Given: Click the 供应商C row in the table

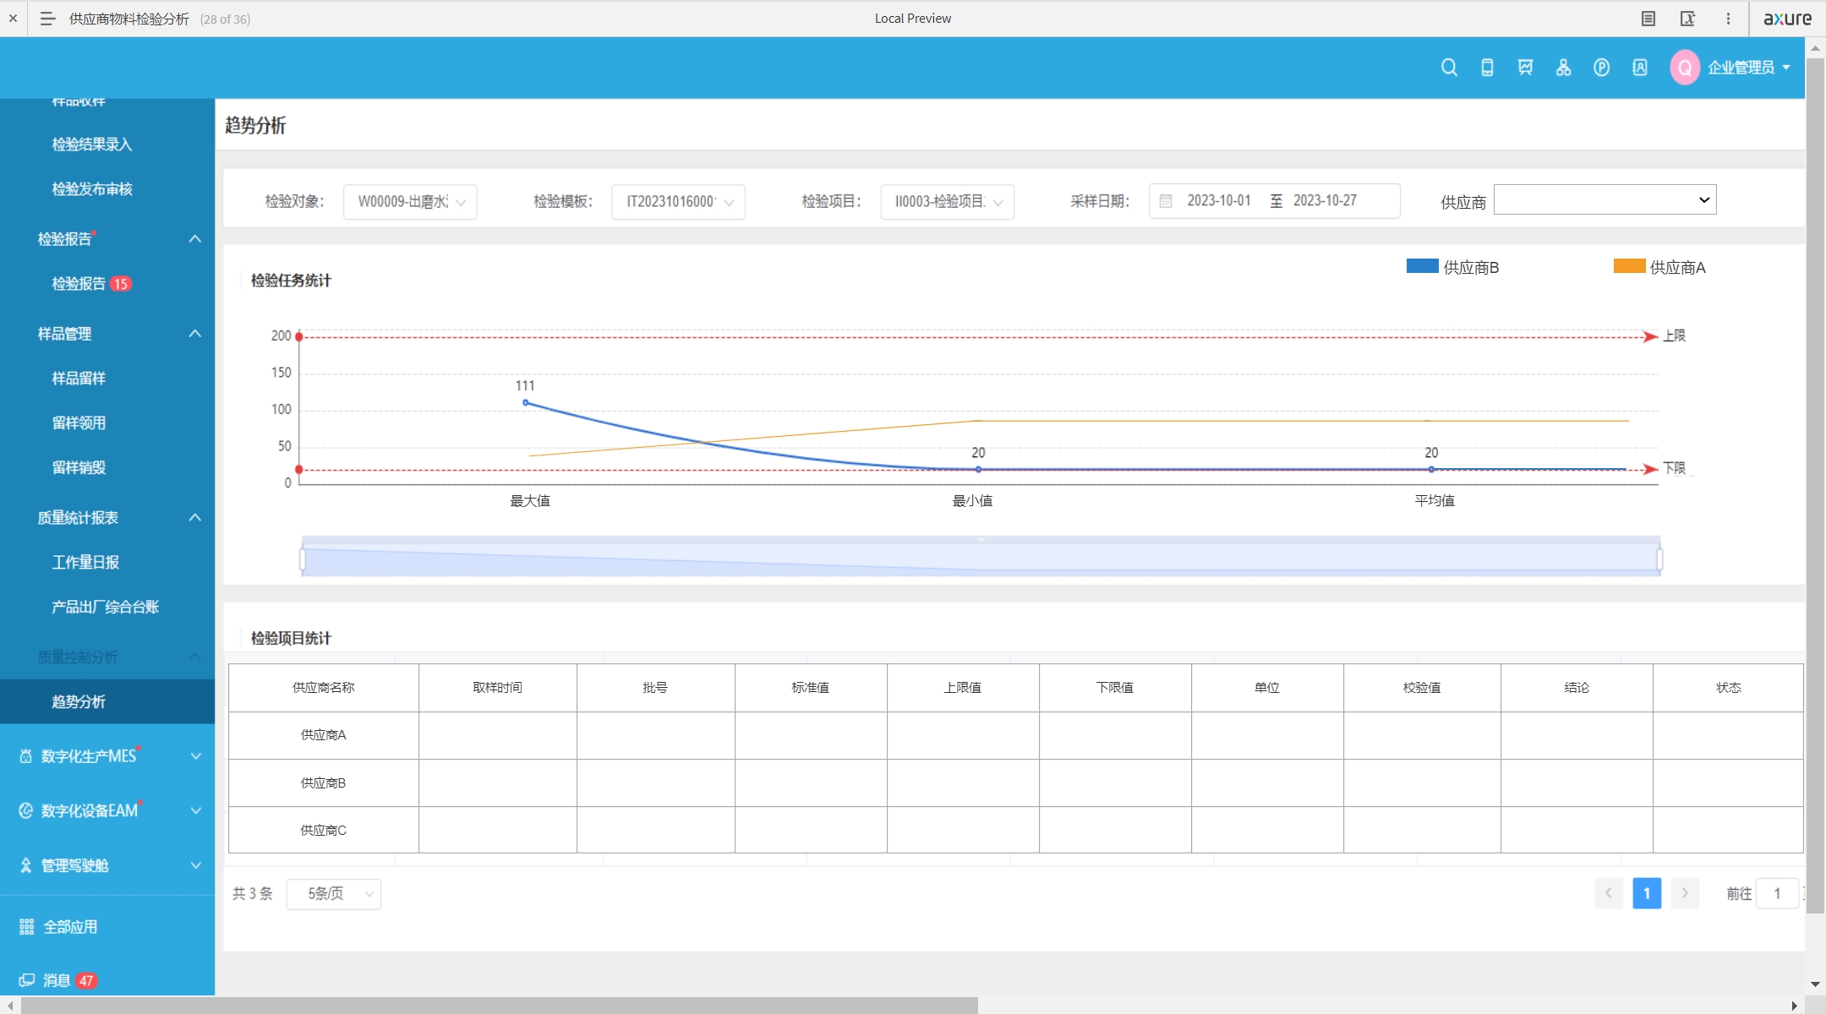Looking at the screenshot, I should (x=1015, y=830).
